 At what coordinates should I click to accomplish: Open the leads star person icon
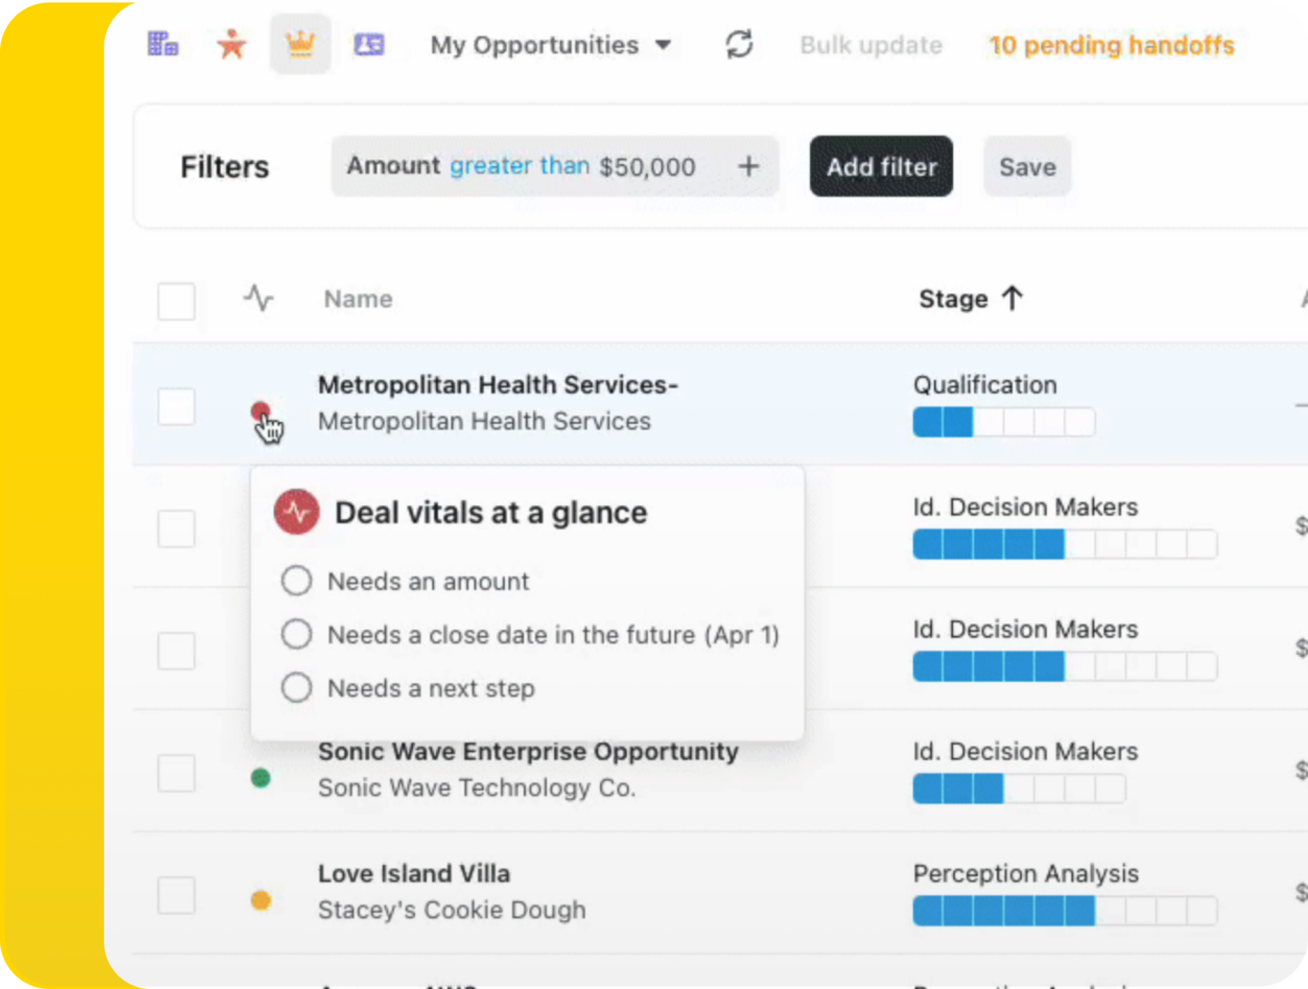(x=232, y=44)
